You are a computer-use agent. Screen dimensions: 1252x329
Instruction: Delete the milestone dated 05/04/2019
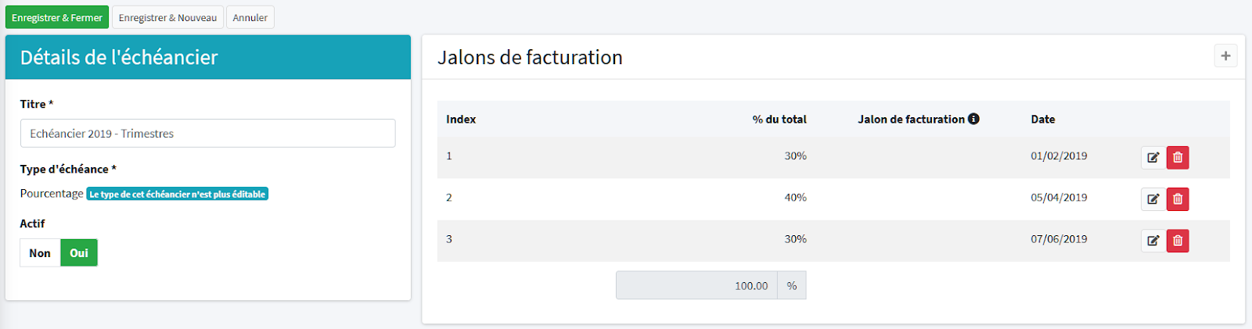[1178, 198]
